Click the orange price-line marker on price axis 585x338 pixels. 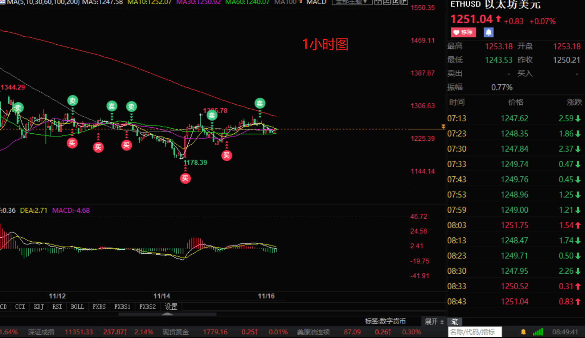(443, 127)
